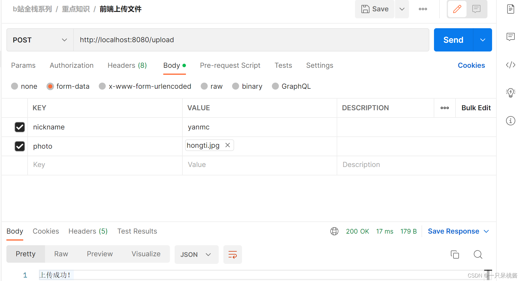Open the response Cookies tab
Viewport: 522px width, 281px height.
[46, 231]
